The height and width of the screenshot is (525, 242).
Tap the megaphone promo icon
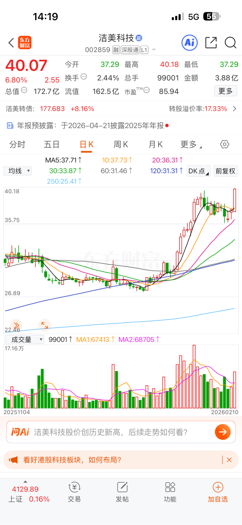[x=13, y=460]
